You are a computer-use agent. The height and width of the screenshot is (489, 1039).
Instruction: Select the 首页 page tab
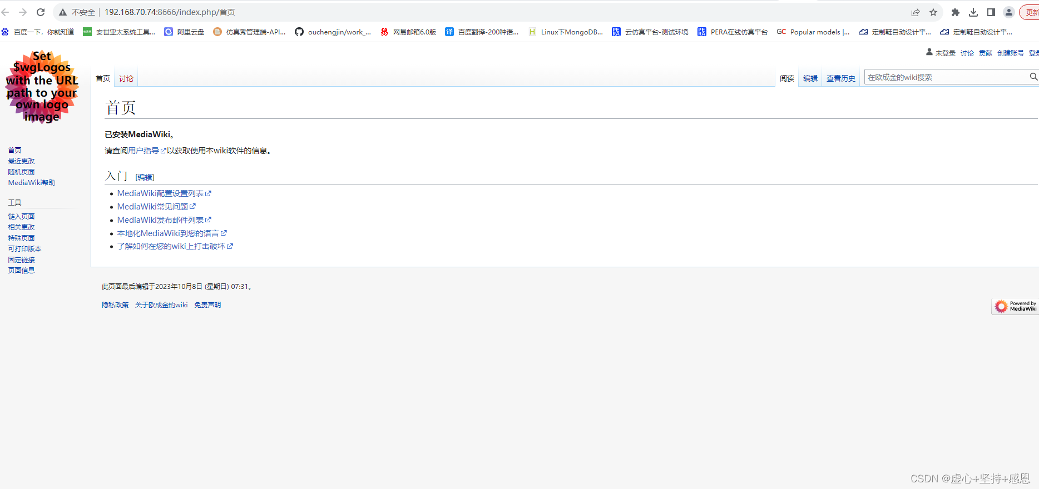point(103,78)
